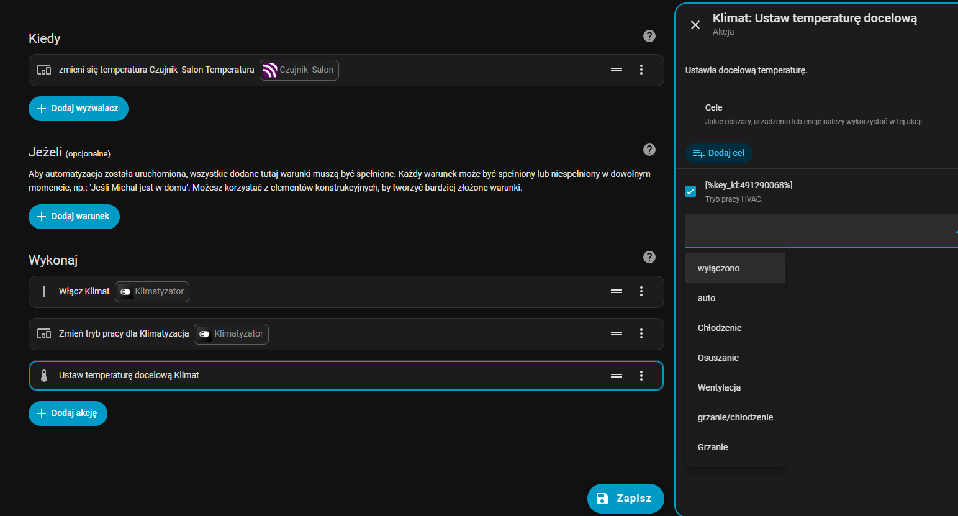Click drag handle of the Czujnik_Salon trigger
Viewport: 958px width, 516px height.
(x=617, y=70)
